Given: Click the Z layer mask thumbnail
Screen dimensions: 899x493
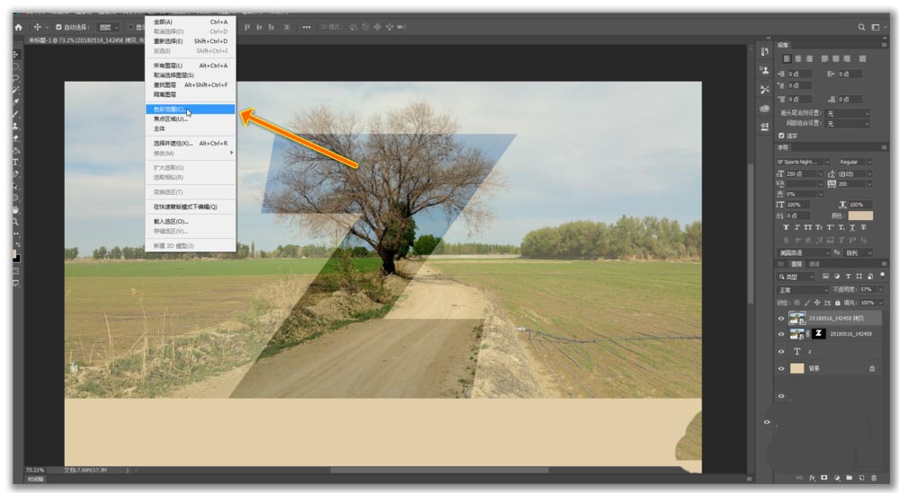Looking at the screenshot, I should [x=819, y=334].
